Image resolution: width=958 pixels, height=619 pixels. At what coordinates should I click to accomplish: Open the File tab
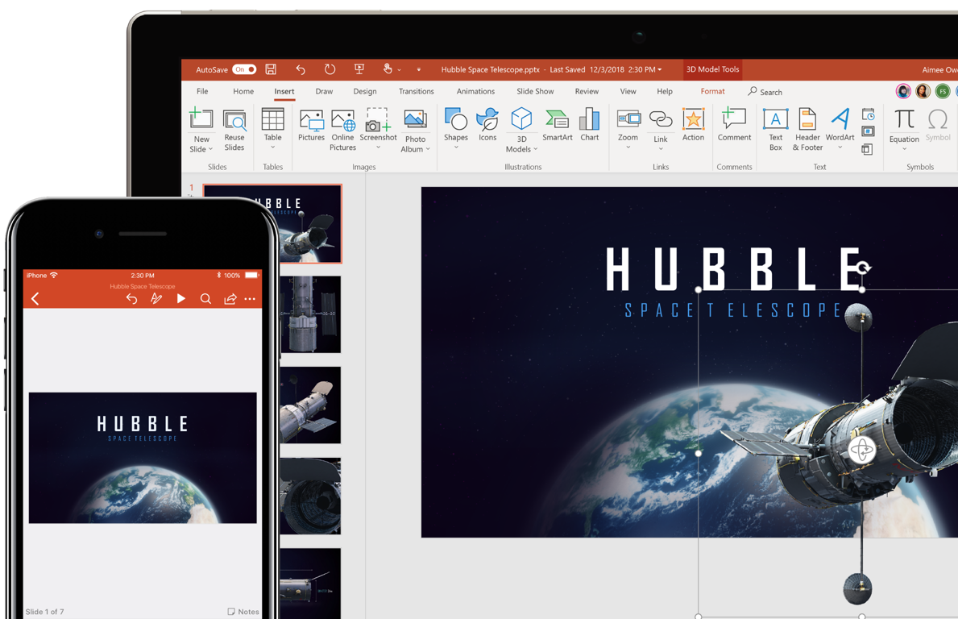point(202,91)
